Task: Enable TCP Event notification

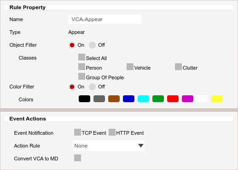Action: pyautogui.click(x=77, y=132)
